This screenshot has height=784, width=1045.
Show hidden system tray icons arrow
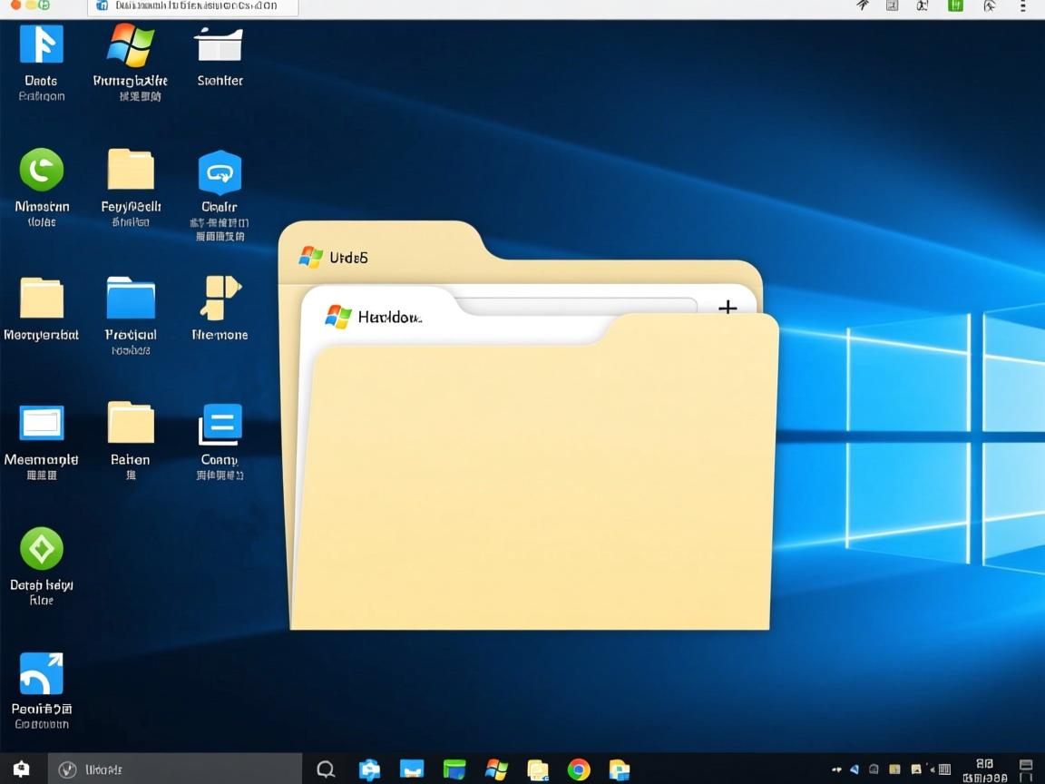[x=835, y=769]
